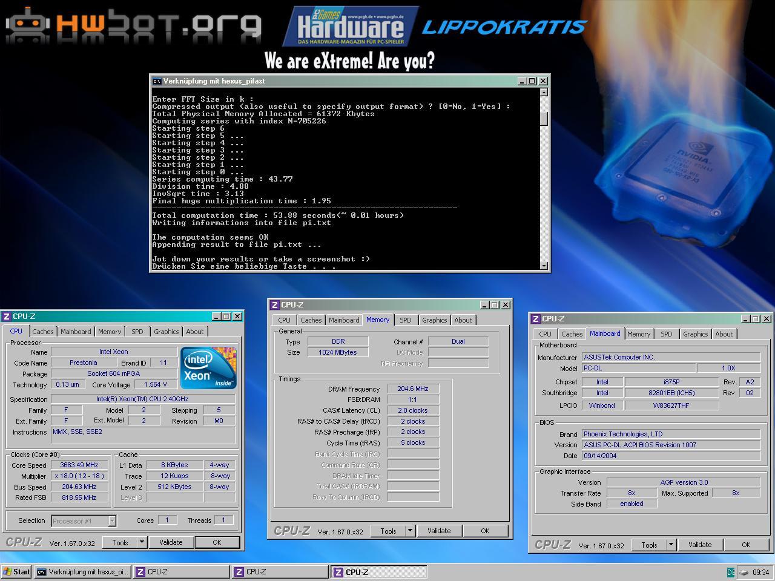Click Validate in Memory CPU-Z window
Screen dimensions: 775x581
click(439, 531)
